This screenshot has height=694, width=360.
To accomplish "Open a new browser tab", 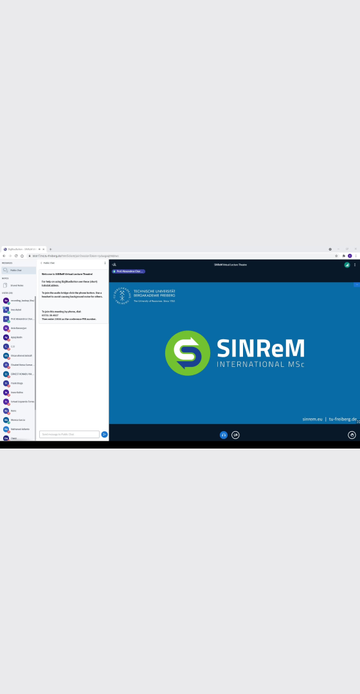I will (x=51, y=249).
